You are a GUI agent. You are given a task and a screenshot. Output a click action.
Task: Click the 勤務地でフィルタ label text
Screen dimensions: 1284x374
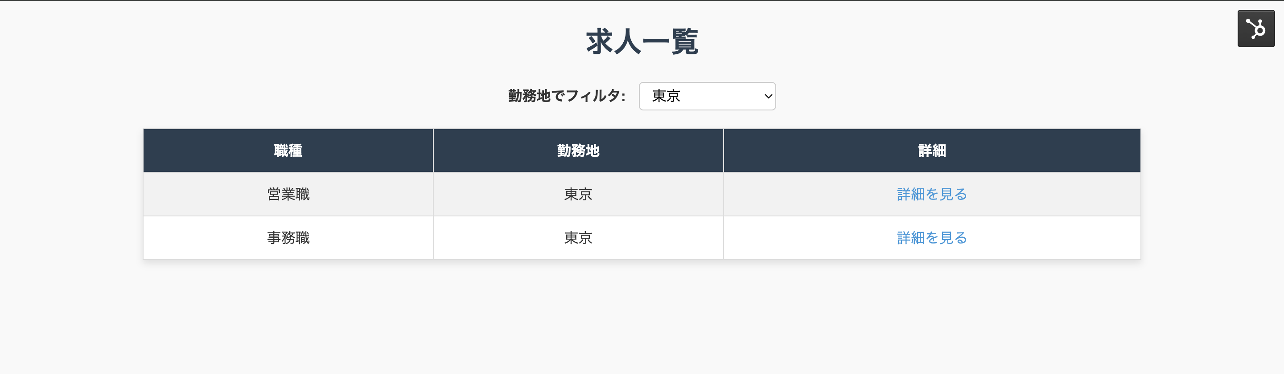[x=566, y=96]
